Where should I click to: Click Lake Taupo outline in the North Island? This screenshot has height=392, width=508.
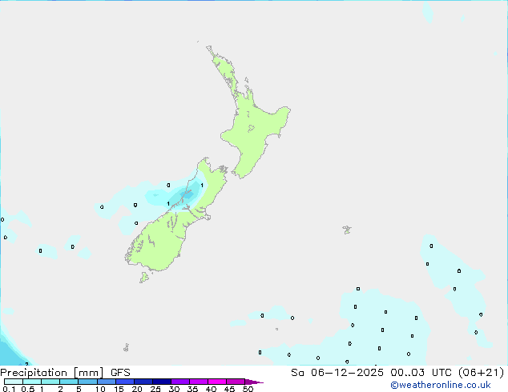[x=251, y=129]
